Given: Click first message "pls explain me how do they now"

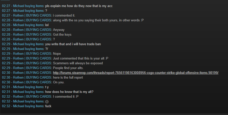Looking at the screenshot, I should (x=79, y=6).
